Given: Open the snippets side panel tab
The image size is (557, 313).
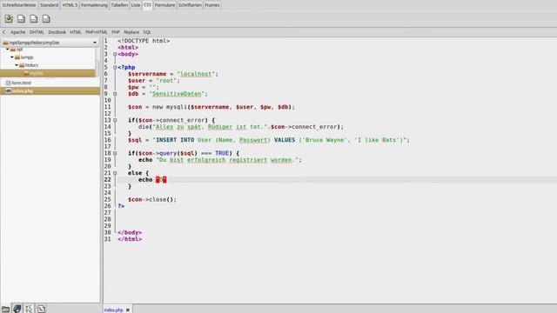Looking at the screenshot, I should pyautogui.click(x=41, y=309).
